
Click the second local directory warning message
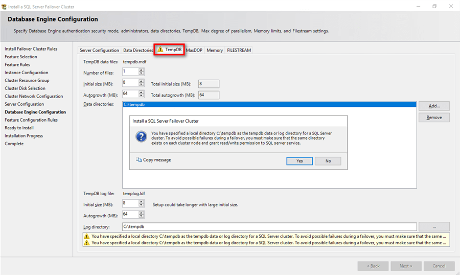point(269,243)
